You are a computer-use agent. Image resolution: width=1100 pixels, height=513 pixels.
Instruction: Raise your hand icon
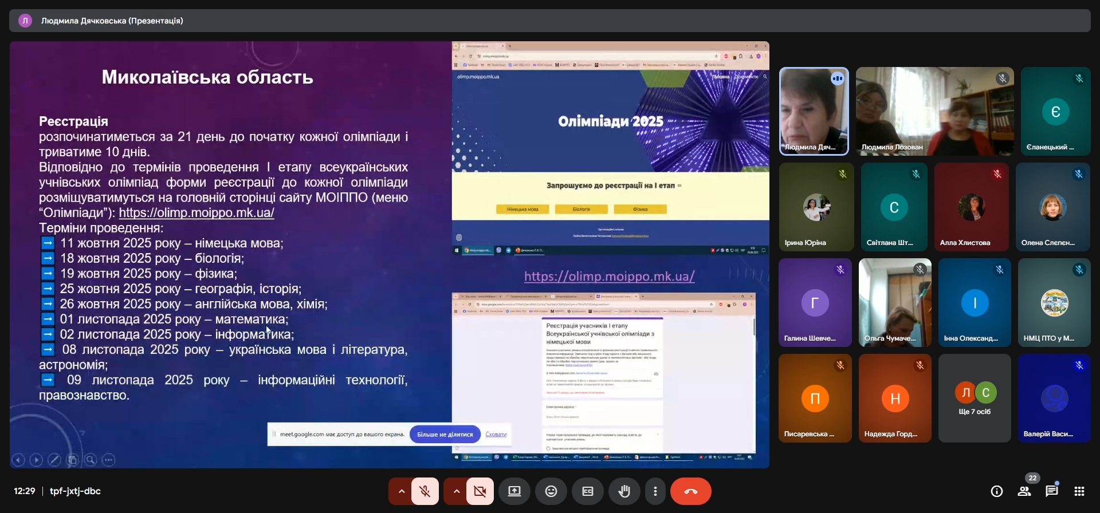[x=624, y=491]
